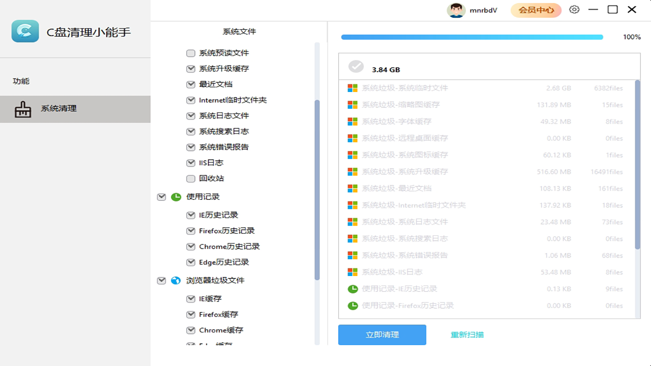651x366 pixels.
Task: Enable the 系统预读文件 checkbox
Action: point(191,53)
